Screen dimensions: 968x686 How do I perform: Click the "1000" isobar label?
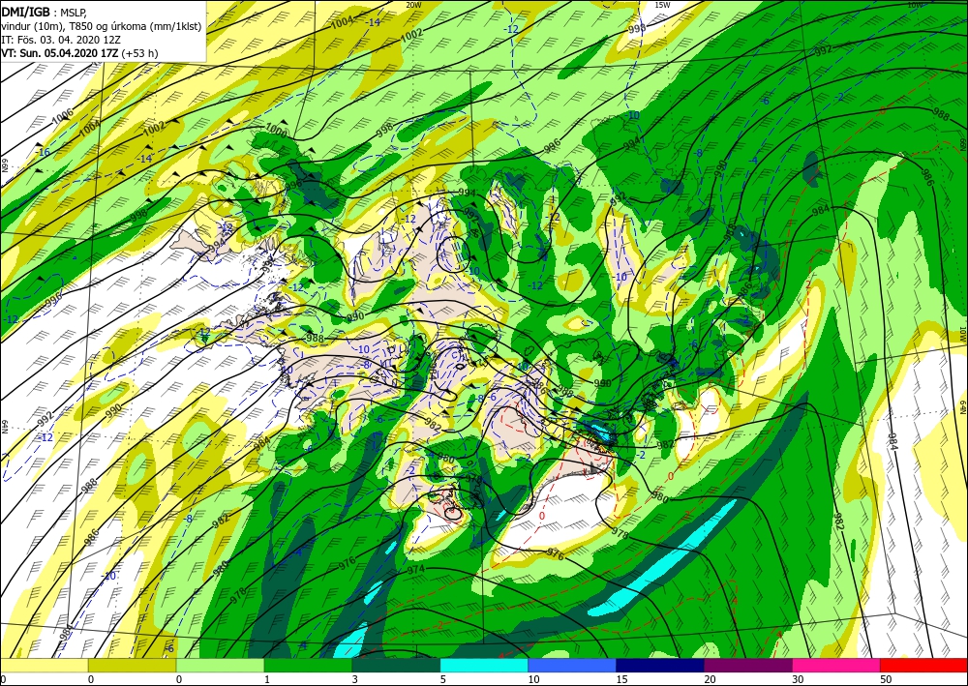pyautogui.click(x=277, y=131)
